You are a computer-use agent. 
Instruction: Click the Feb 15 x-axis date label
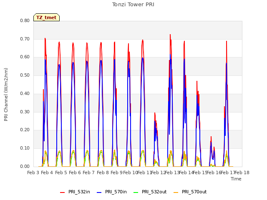coord(200,172)
